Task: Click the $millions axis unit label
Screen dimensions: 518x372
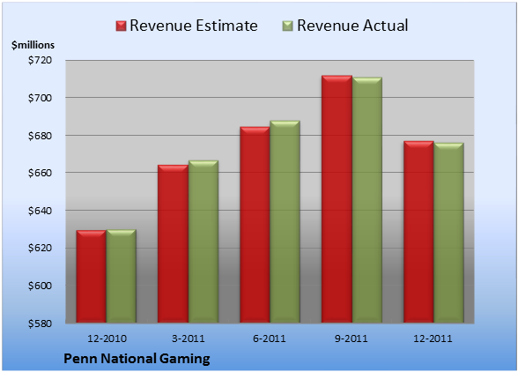Action: (33, 45)
